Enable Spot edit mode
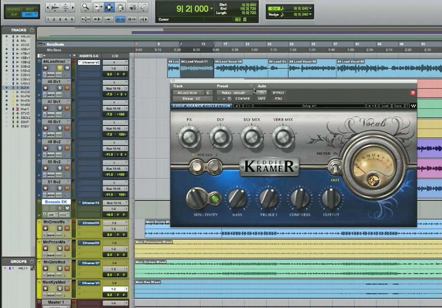This screenshot has height=308, width=442. pyautogui.click(x=30, y=9)
